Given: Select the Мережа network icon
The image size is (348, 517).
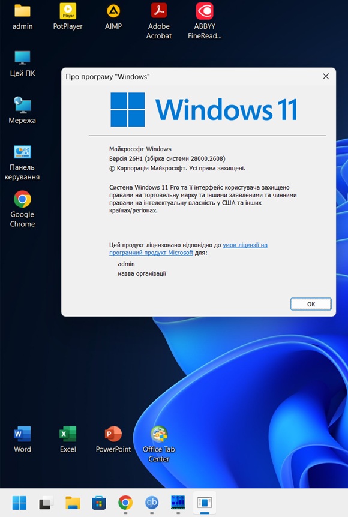Looking at the screenshot, I should point(22,110).
